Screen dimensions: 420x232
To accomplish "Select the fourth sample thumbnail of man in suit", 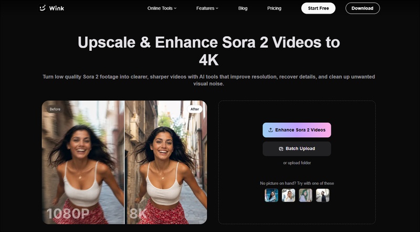I will click(x=322, y=195).
